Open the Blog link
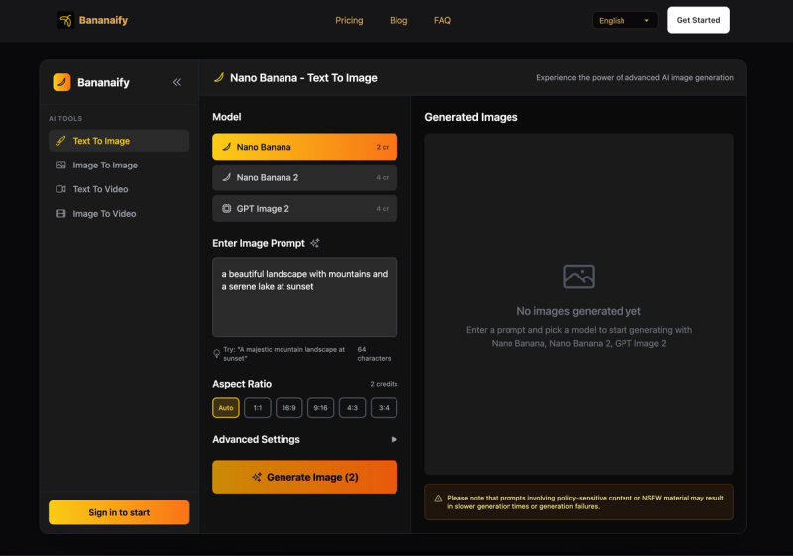 [398, 20]
